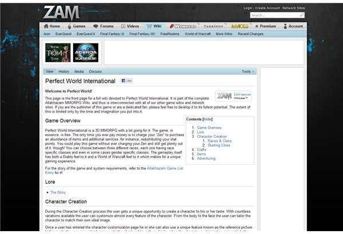Select the Discuss page tab
This screenshot has width=343, height=234.
[x=95, y=72]
